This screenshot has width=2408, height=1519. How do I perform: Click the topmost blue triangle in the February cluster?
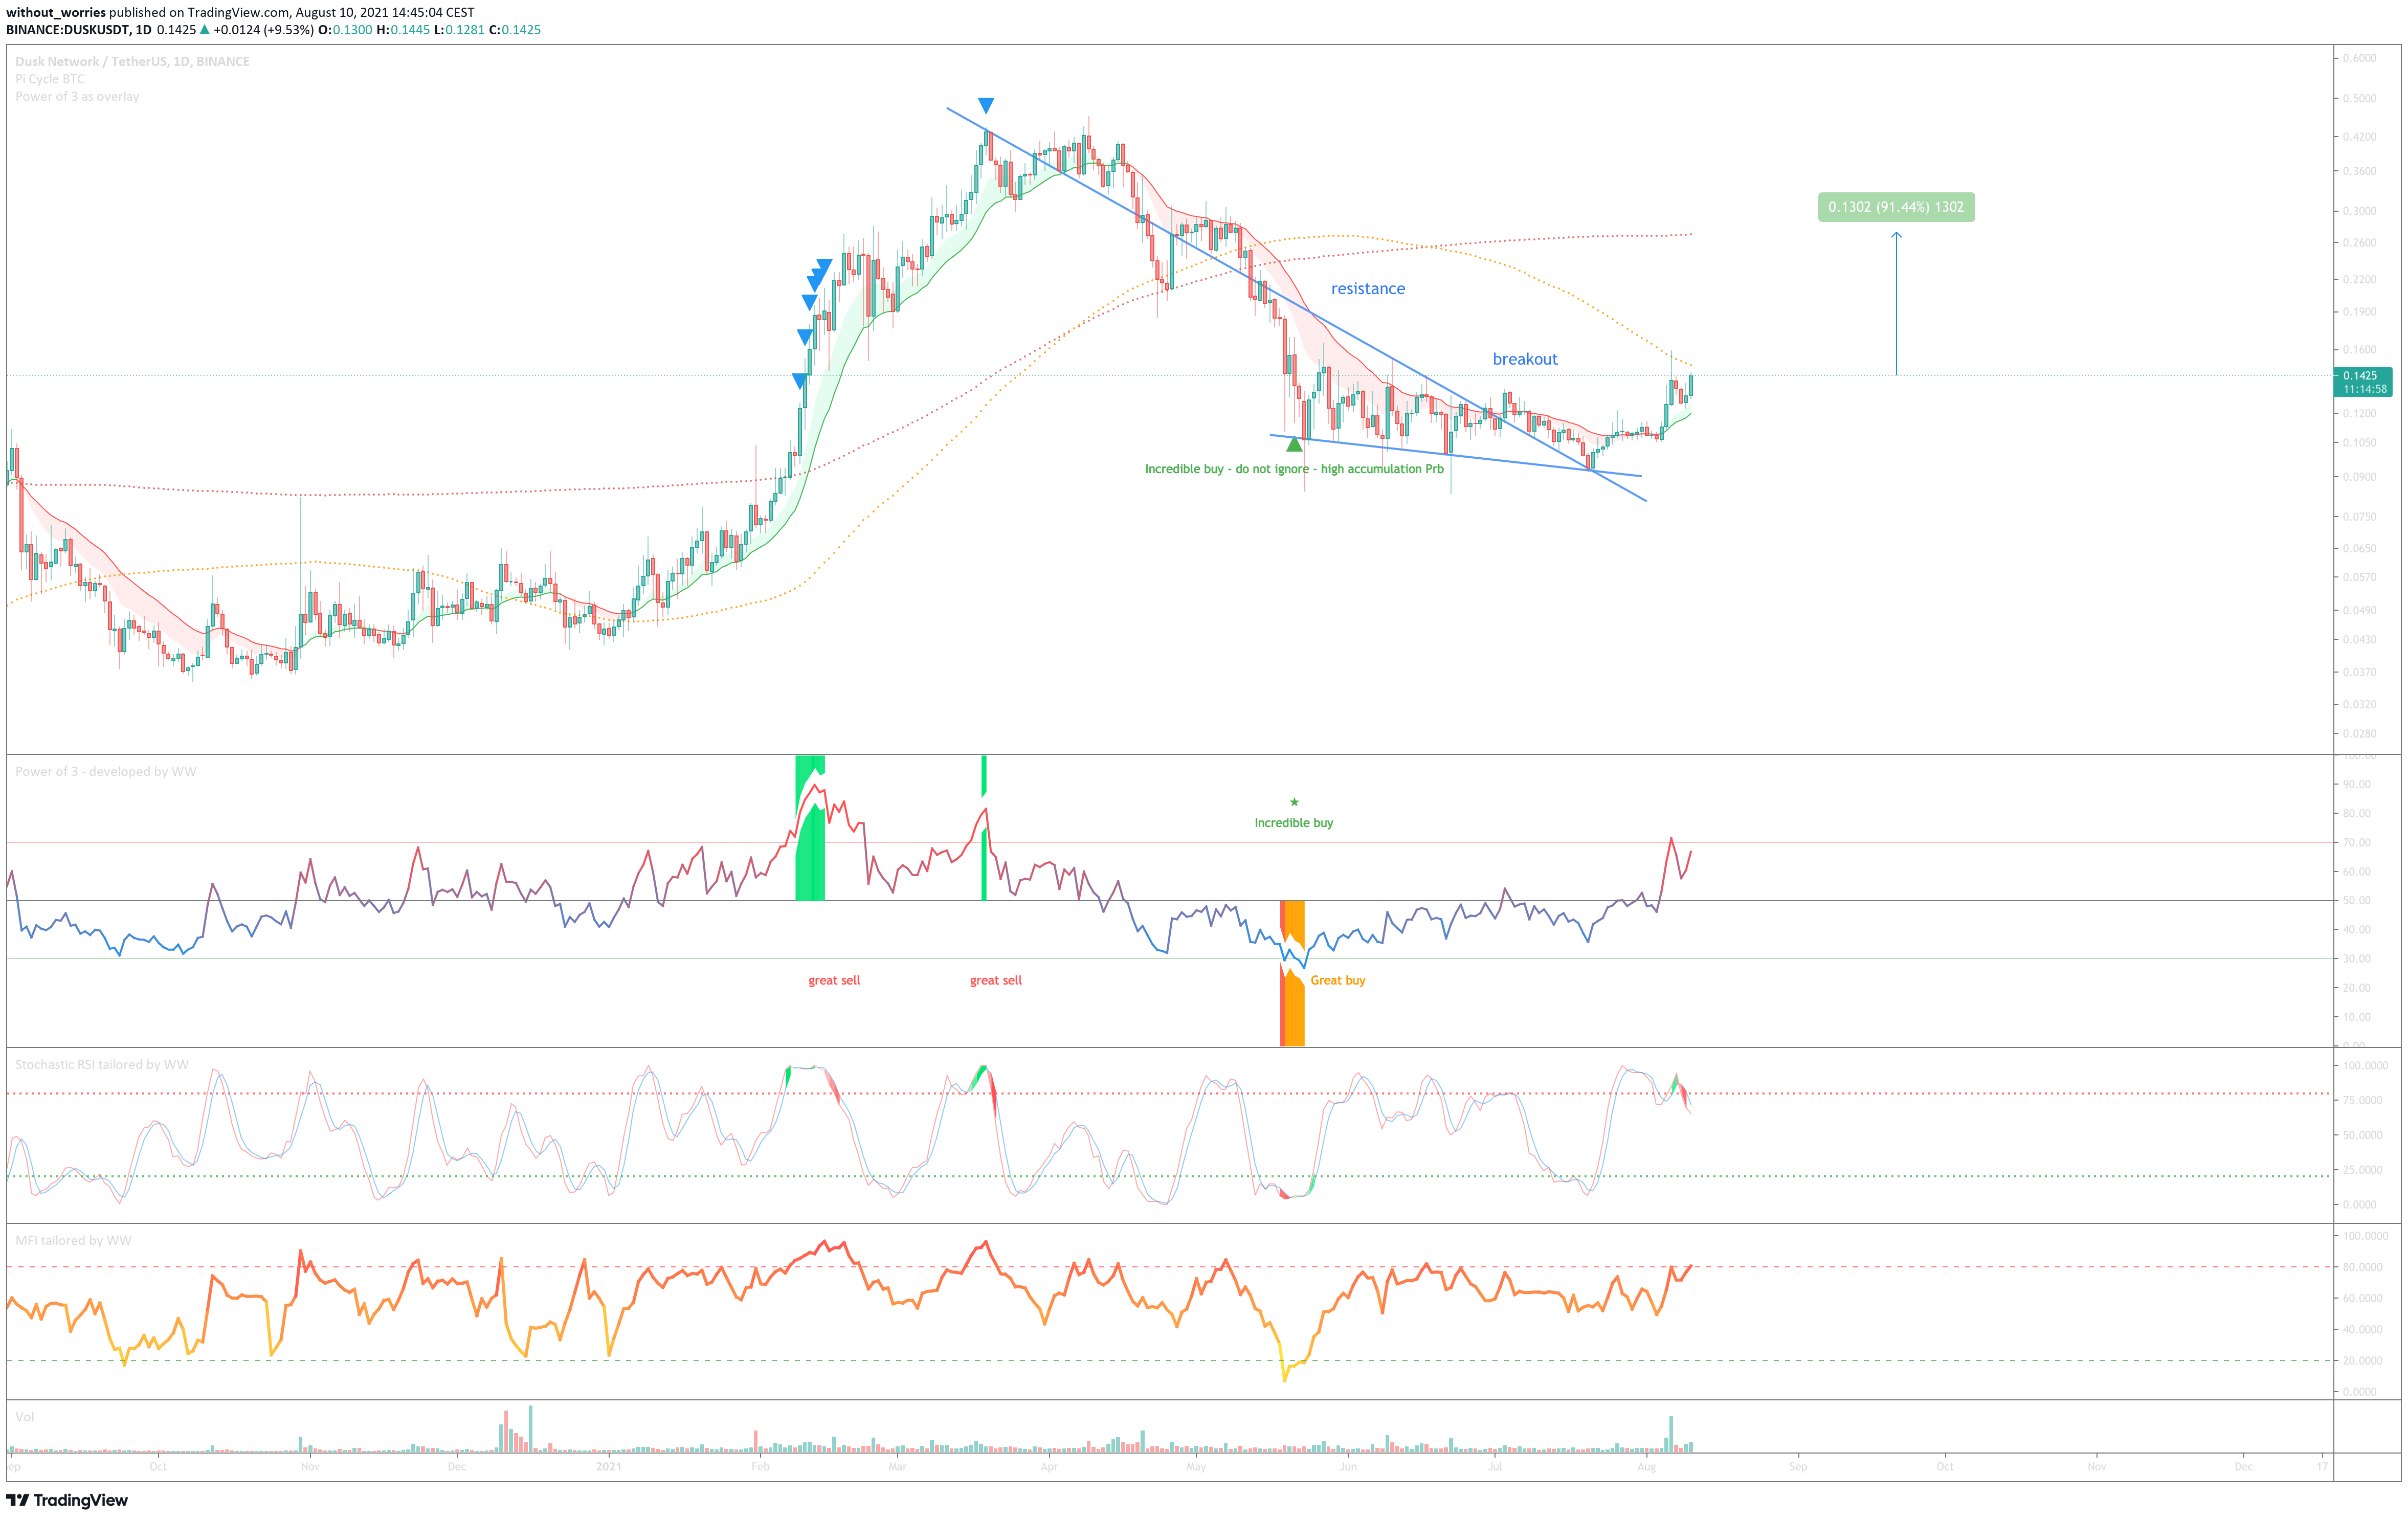tap(824, 266)
